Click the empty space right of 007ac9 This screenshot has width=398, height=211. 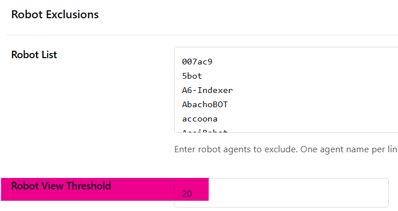click(x=305, y=62)
